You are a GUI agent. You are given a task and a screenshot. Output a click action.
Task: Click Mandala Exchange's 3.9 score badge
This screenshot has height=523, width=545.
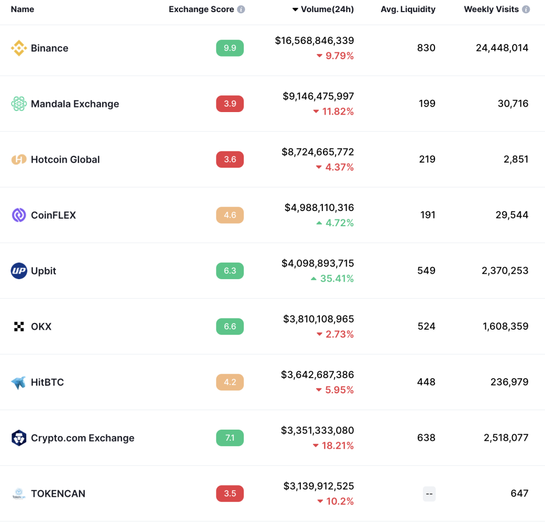230,103
